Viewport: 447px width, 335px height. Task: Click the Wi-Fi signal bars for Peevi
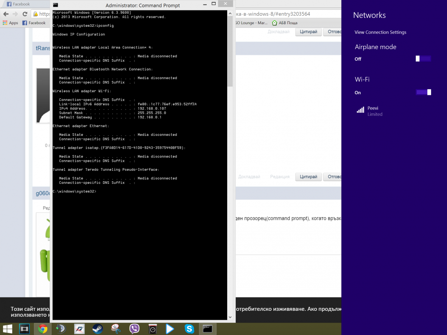pyautogui.click(x=360, y=110)
